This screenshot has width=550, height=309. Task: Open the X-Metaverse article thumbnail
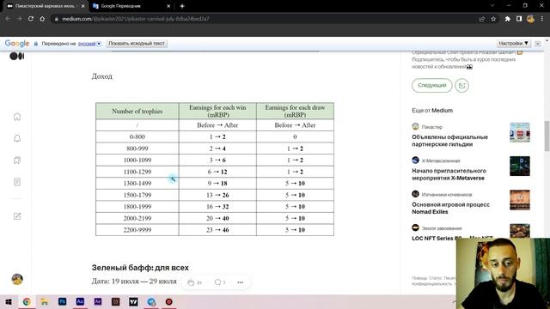(x=520, y=166)
